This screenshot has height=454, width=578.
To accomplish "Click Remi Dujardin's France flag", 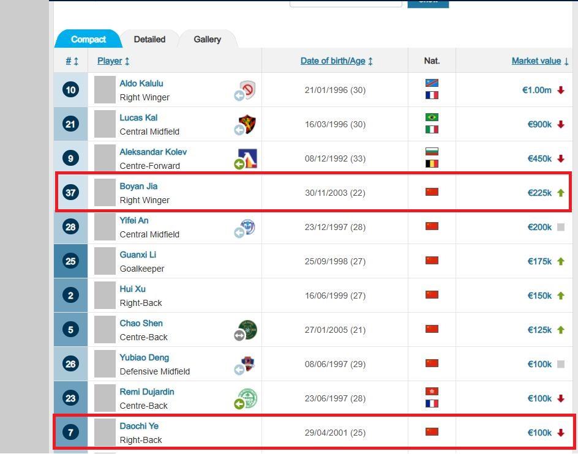I will 432,403.
